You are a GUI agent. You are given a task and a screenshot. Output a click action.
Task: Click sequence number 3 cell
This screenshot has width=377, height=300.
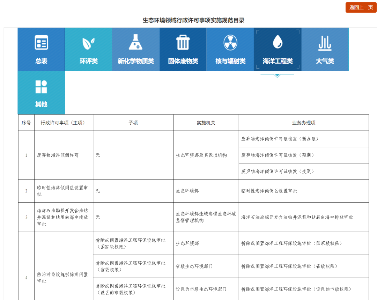pos(26,217)
